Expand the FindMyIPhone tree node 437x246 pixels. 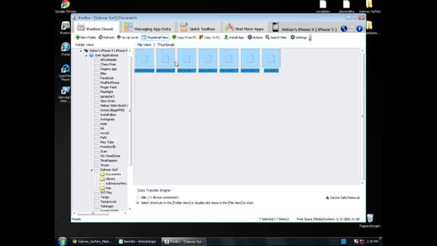coord(91,83)
